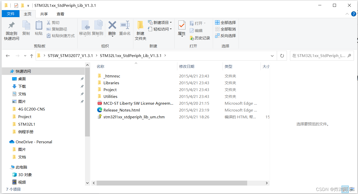Screen dimensions: 358x194
Task: Select the Project folder in file list
Action: (x=110, y=90)
